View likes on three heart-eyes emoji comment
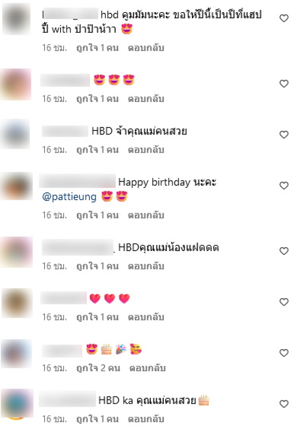 (x=97, y=99)
